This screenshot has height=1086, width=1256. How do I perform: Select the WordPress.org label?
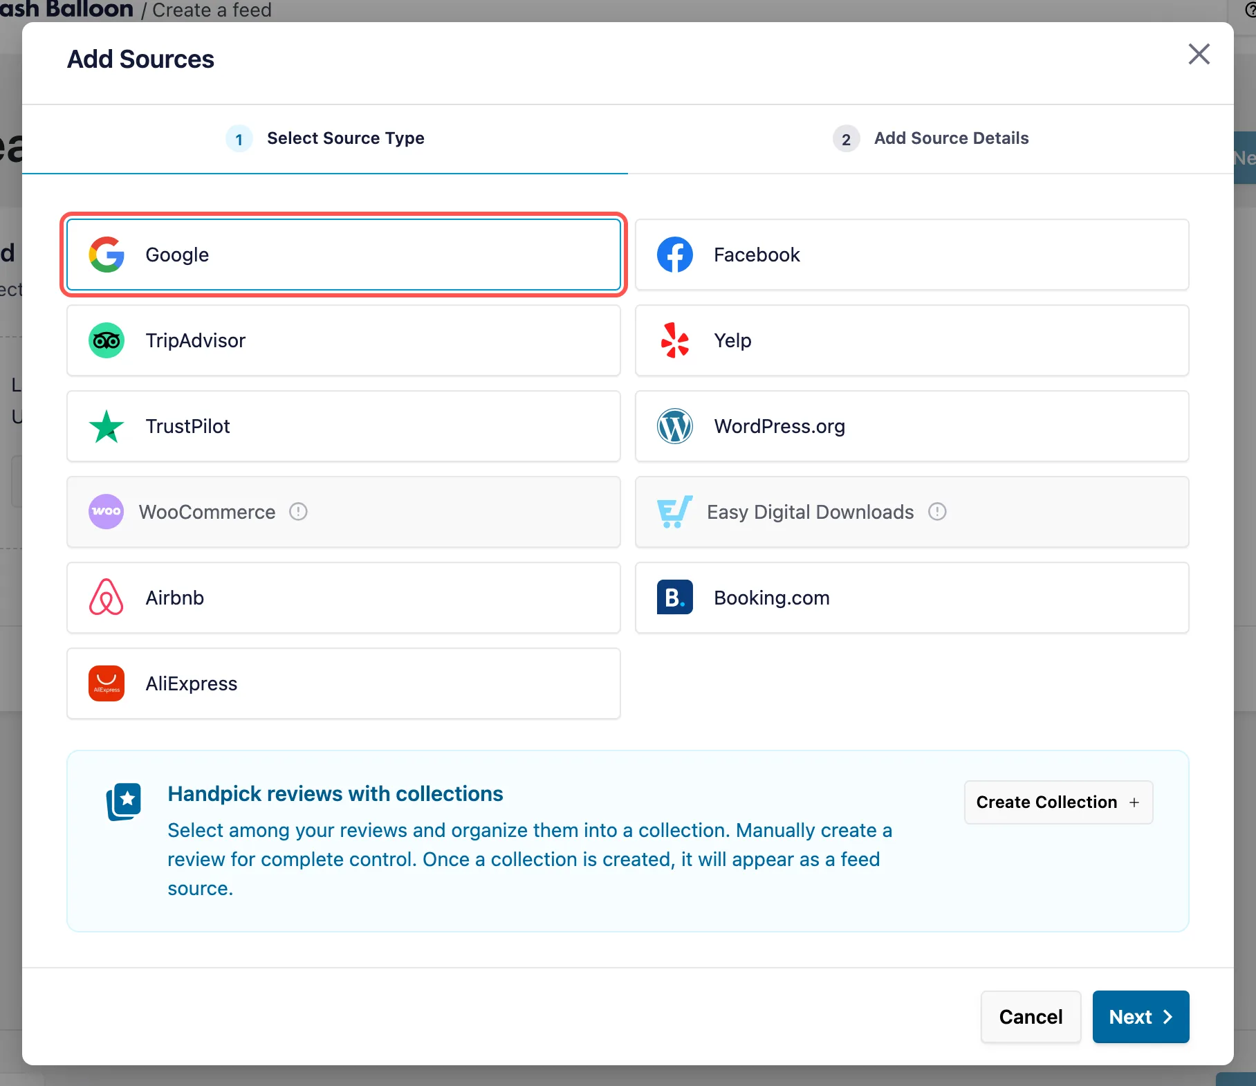(779, 426)
